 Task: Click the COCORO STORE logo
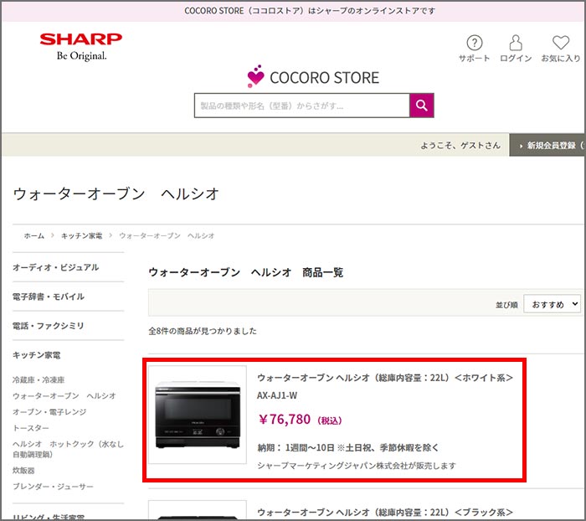point(313,78)
